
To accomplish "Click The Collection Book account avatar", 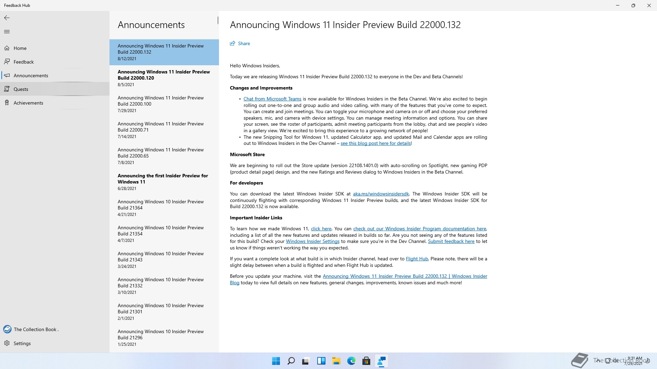I will point(7,329).
